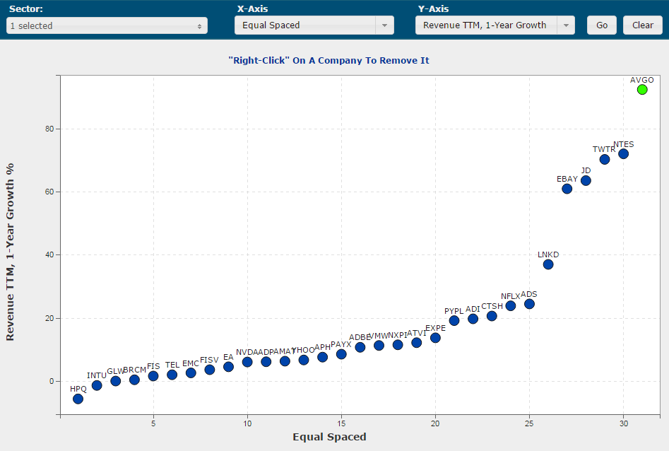Click the NXPI data point
The width and height of the screenshot is (669, 451).
pos(398,345)
